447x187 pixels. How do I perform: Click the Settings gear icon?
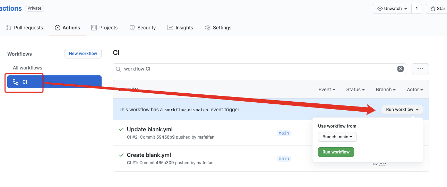(x=208, y=28)
